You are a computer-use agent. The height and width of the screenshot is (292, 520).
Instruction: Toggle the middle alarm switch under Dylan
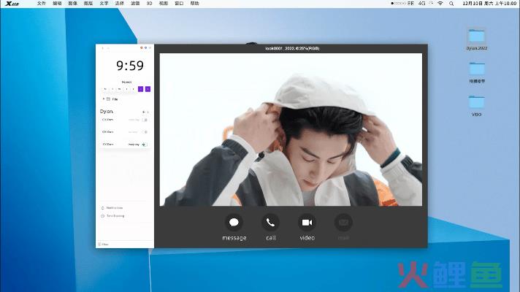[145, 132]
